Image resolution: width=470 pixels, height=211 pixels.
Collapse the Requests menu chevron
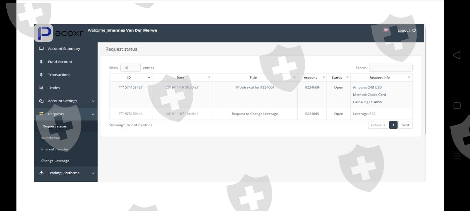pyautogui.click(x=93, y=114)
